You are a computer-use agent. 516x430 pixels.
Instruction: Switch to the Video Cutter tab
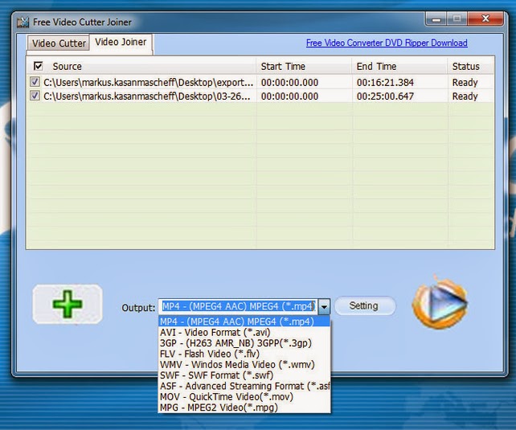pyautogui.click(x=59, y=43)
